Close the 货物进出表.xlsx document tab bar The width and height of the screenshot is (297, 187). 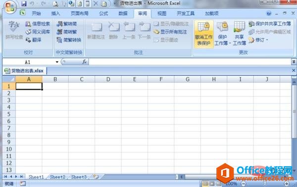(294, 70)
